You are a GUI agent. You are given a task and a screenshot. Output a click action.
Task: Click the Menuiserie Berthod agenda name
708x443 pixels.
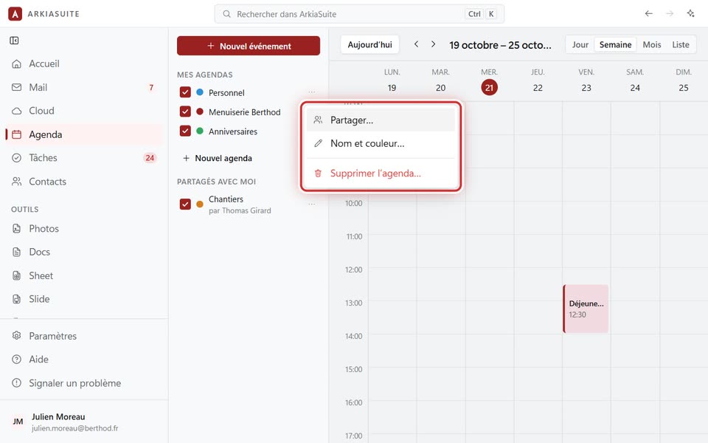(x=244, y=112)
